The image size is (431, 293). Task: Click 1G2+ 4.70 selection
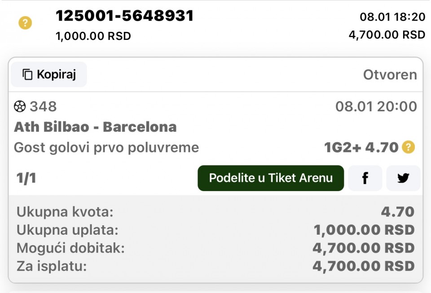coord(361,147)
